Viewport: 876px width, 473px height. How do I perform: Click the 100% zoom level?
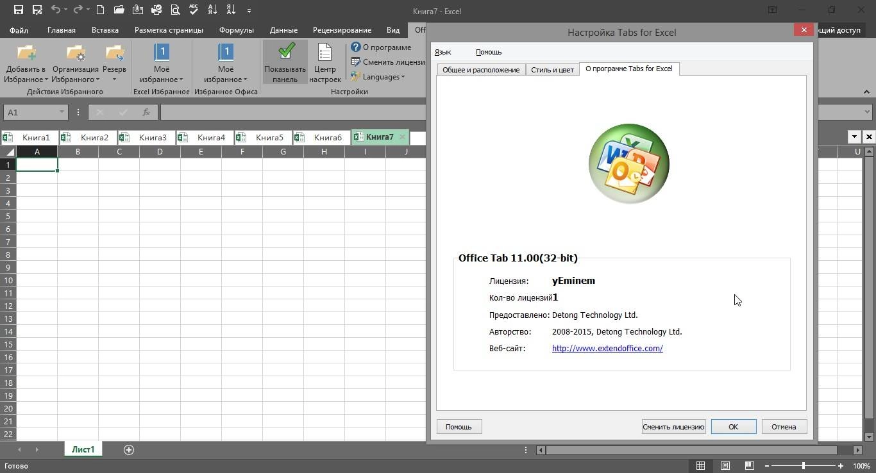pos(861,466)
